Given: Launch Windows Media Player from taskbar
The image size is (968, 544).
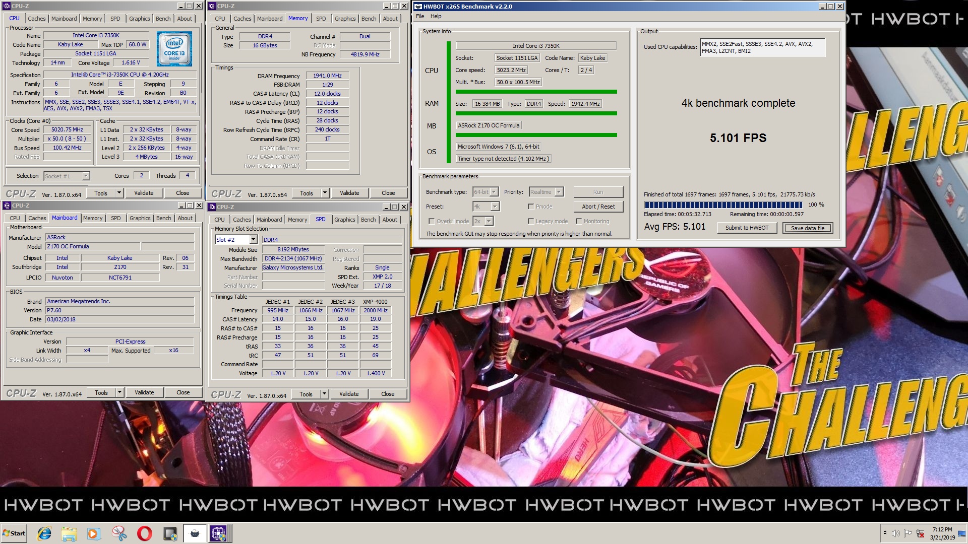Looking at the screenshot, I should click(x=94, y=533).
